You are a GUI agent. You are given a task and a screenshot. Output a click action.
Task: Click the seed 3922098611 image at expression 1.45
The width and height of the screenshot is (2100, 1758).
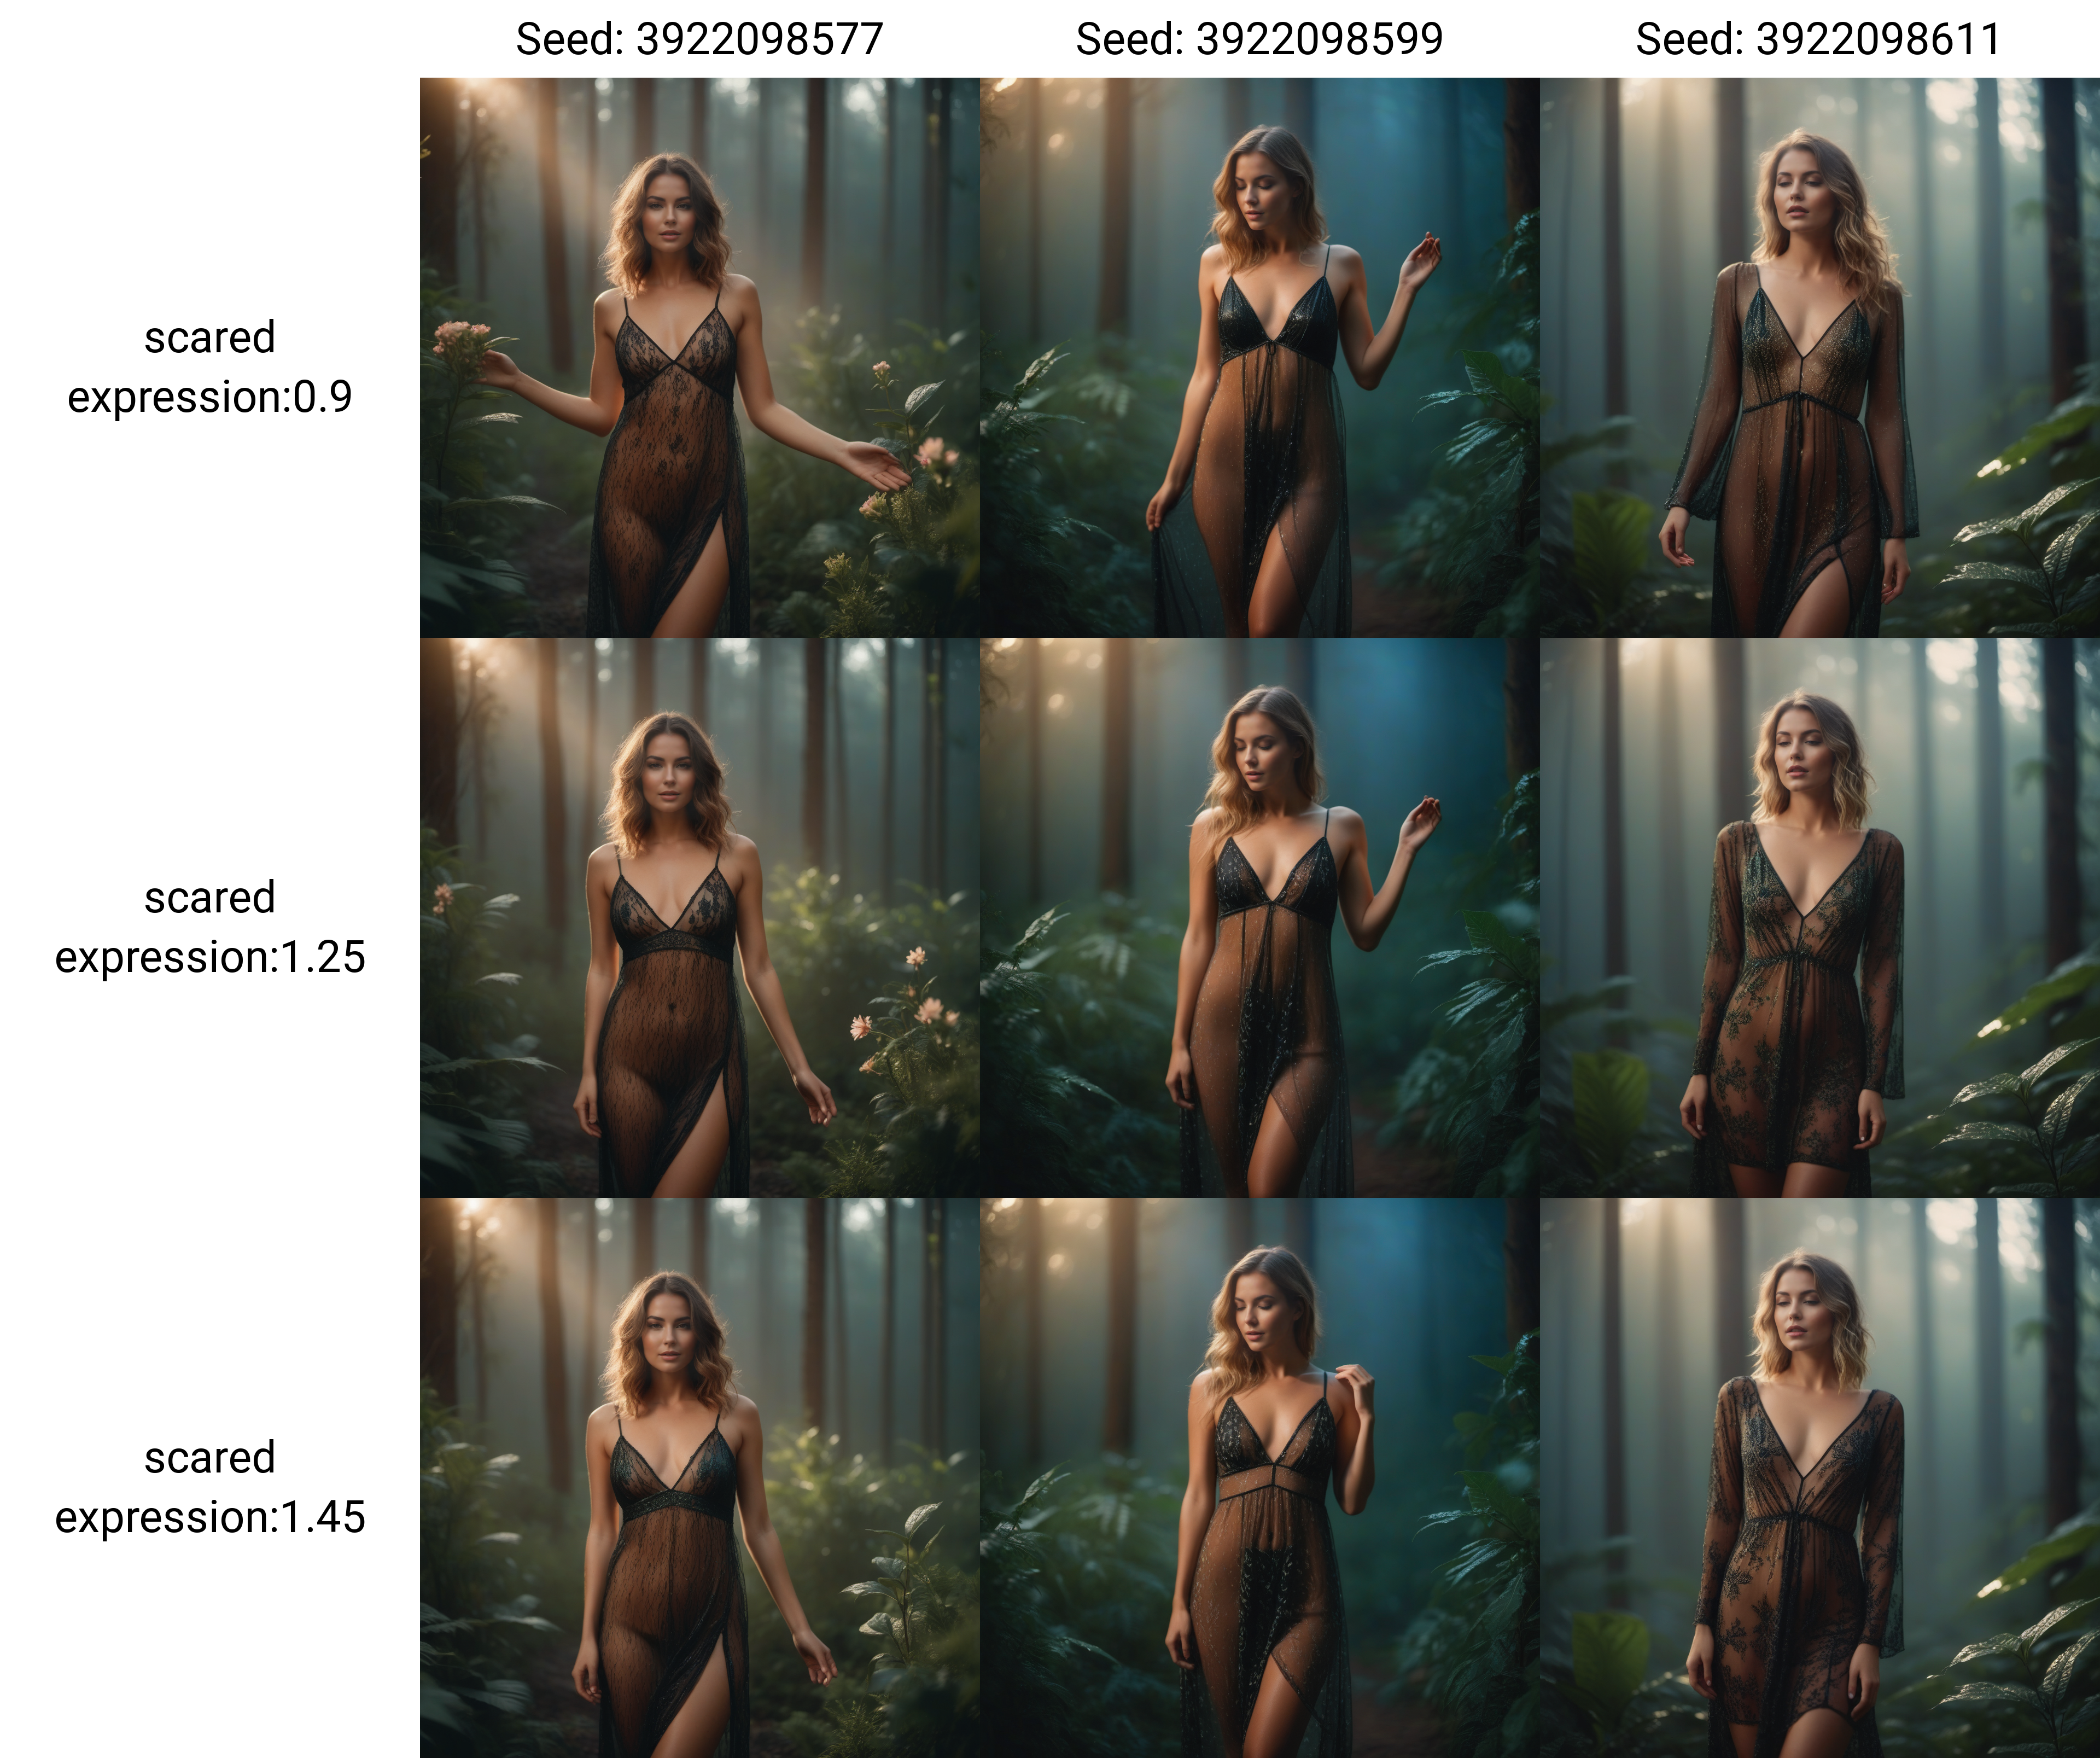pos(1819,1478)
